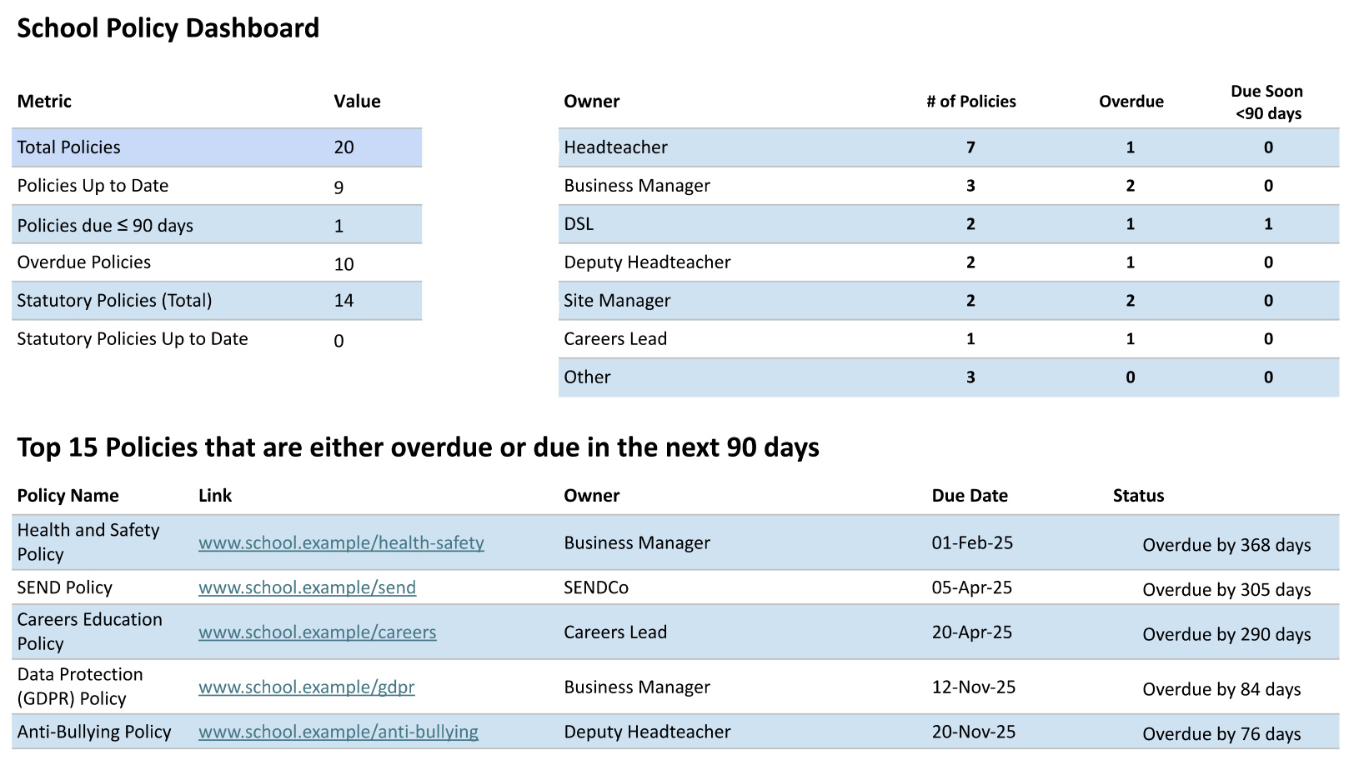Screen dimensions: 1354x760
Task: Select the SENDCo owner cell
Action: 596,587
